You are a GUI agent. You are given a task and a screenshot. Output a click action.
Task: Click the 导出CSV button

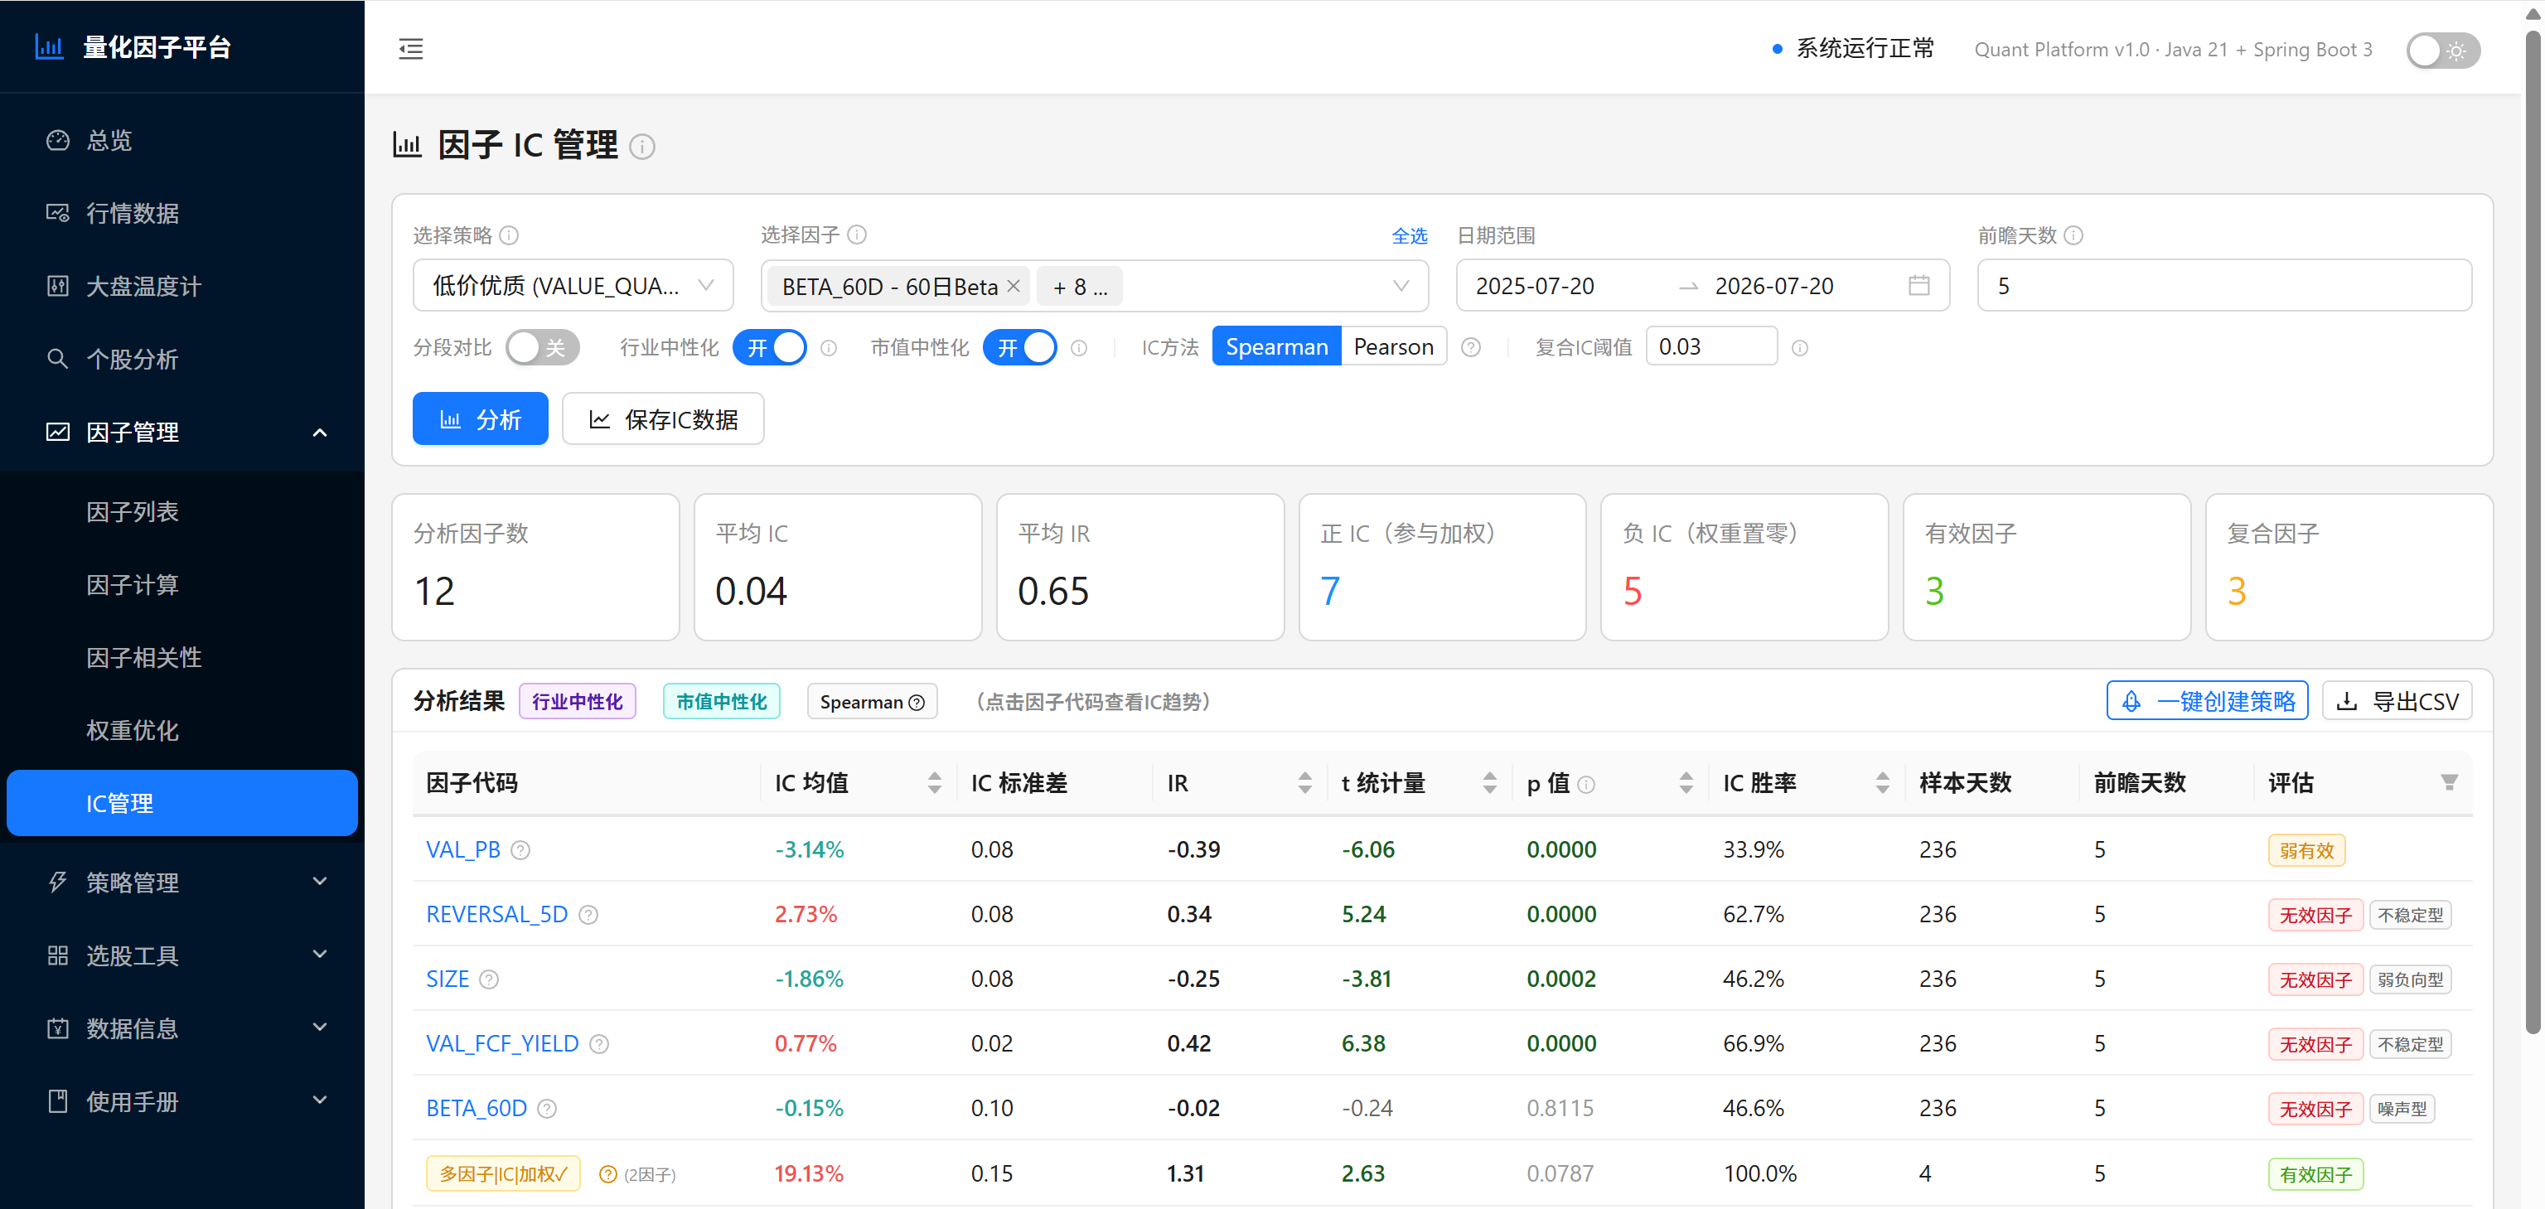[x=2397, y=701]
